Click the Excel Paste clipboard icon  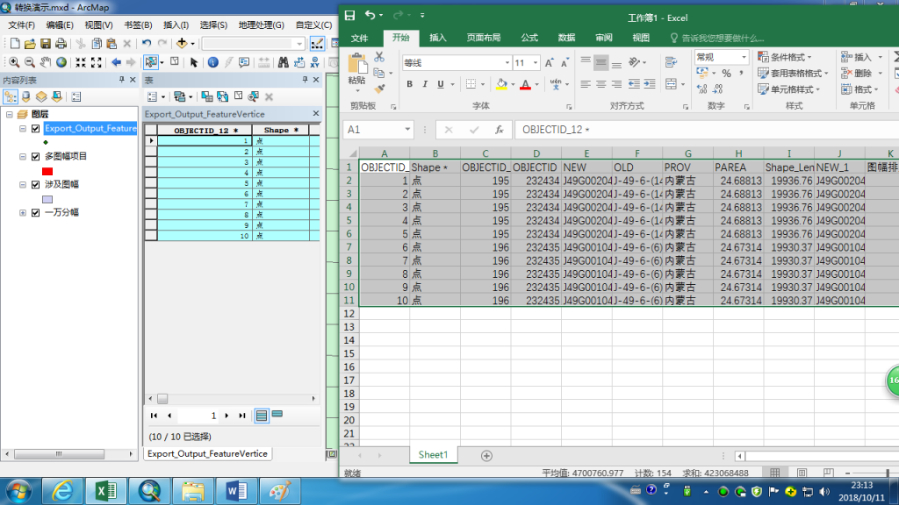pos(357,65)
